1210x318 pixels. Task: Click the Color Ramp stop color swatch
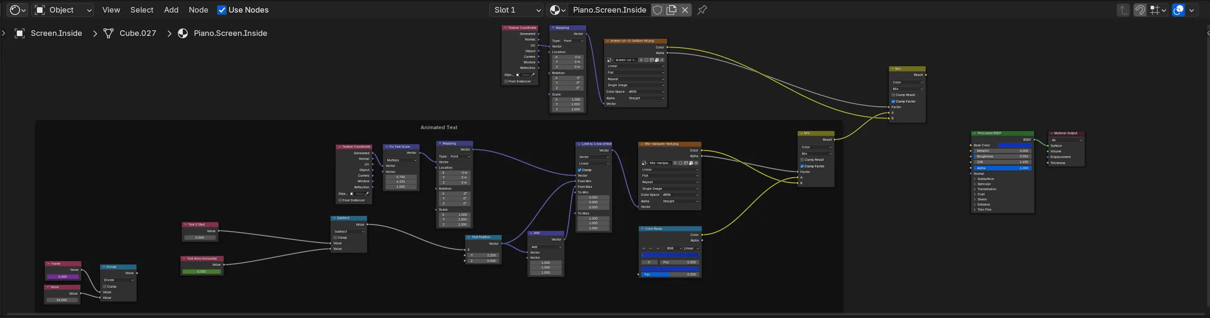[x=670, y=269]
